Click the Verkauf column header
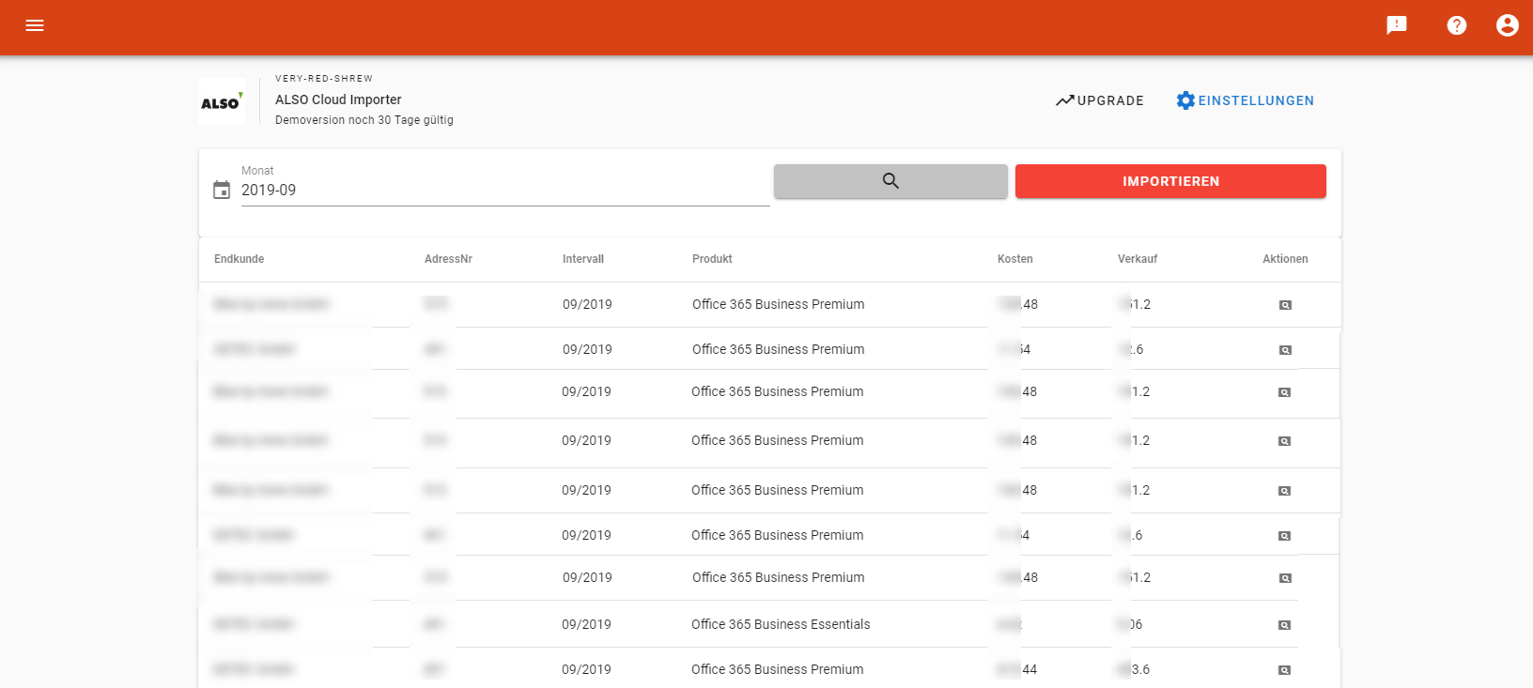 [1138, 259]
